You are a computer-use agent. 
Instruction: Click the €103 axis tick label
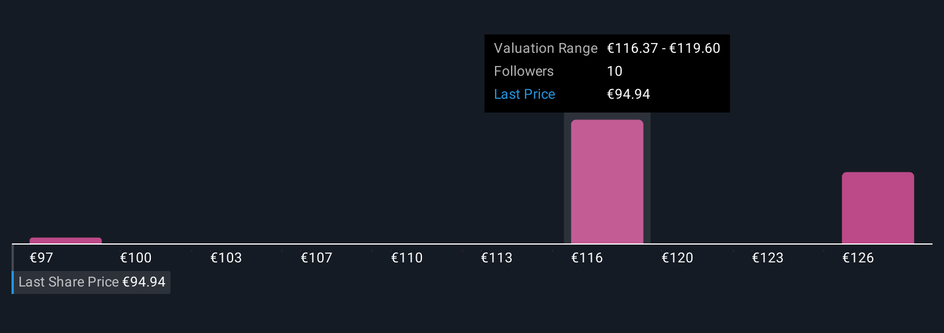(226, 258)
